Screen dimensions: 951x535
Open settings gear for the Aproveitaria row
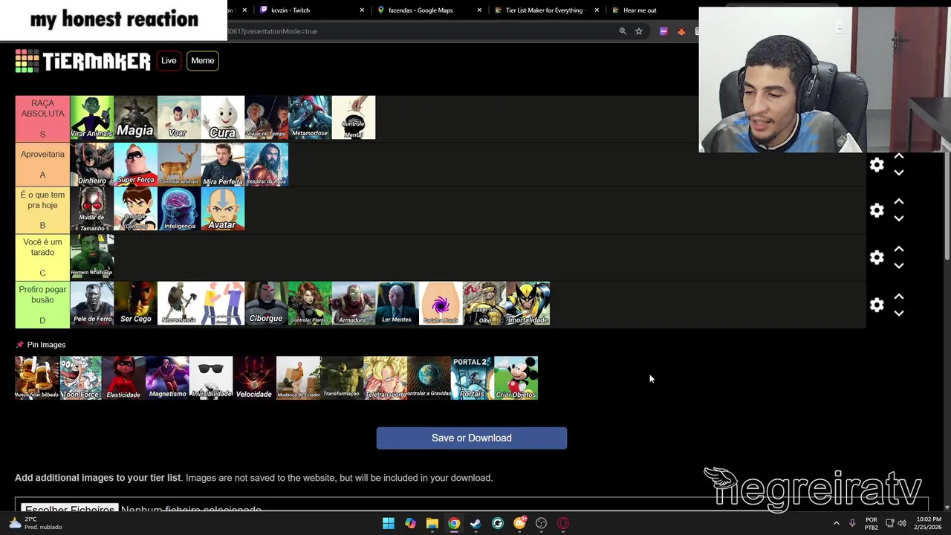click(x=877, y=165)
